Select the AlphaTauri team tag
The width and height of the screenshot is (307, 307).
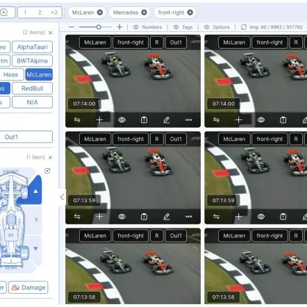click(32, 47)
